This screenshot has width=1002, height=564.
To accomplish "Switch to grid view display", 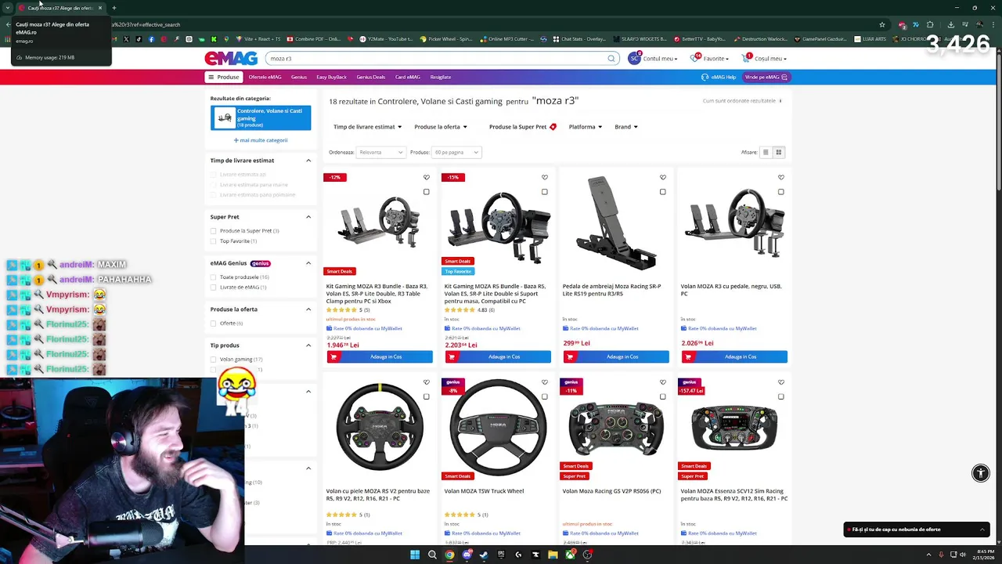I will click(778, 152).
